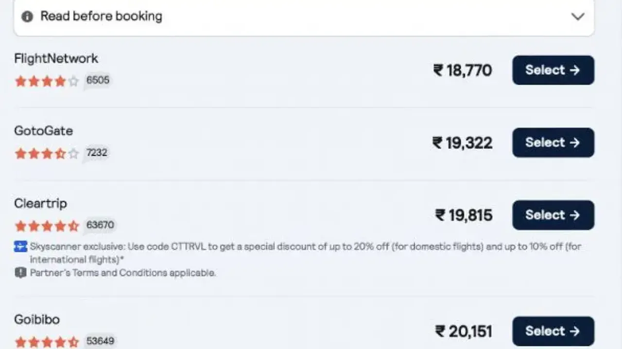Screen dimensions: 622x349
Task: Click the Cleartrip provider name
Action: [x=40, y=203]
